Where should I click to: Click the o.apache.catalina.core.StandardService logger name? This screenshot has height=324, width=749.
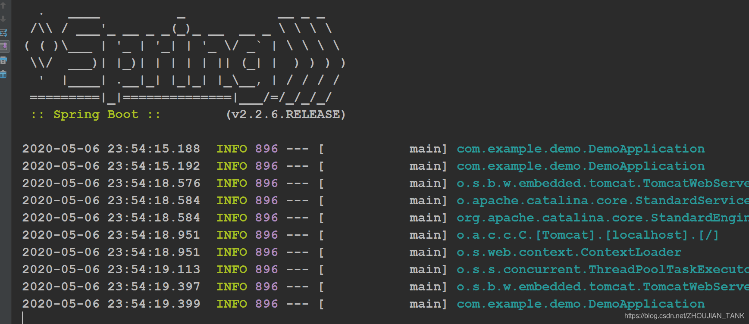tap(603, 201)
